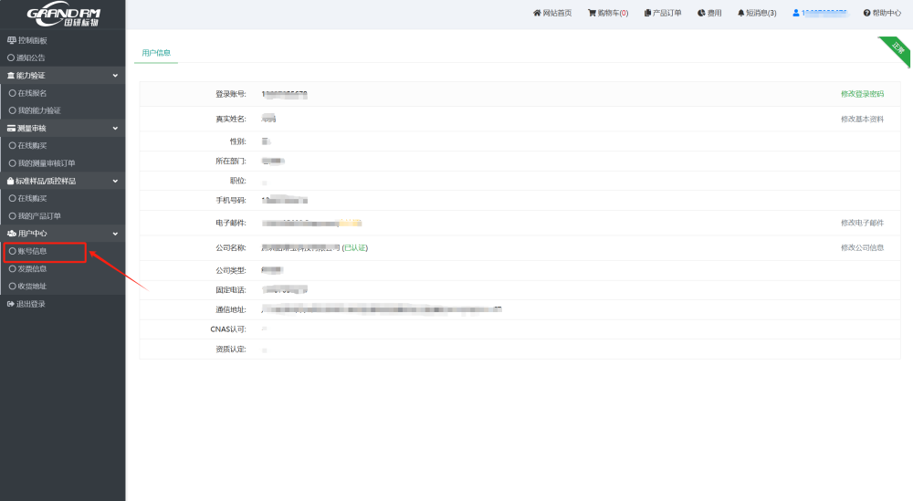The height and width of the screenshot is (501, 913).
Task: Open 费用 pie chart icon
Action: (x=701, y=13)
